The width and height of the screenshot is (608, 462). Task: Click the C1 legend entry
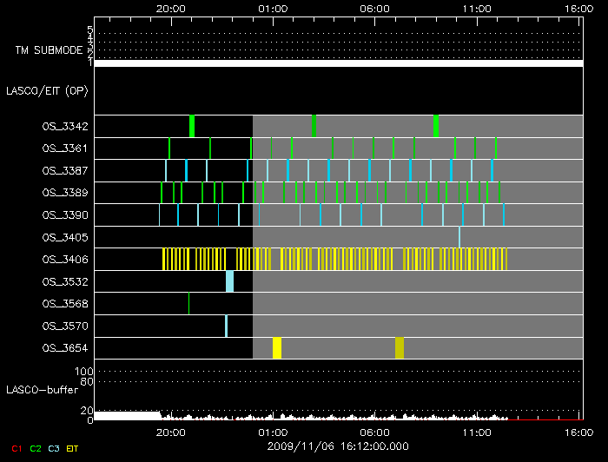[15, 448]
